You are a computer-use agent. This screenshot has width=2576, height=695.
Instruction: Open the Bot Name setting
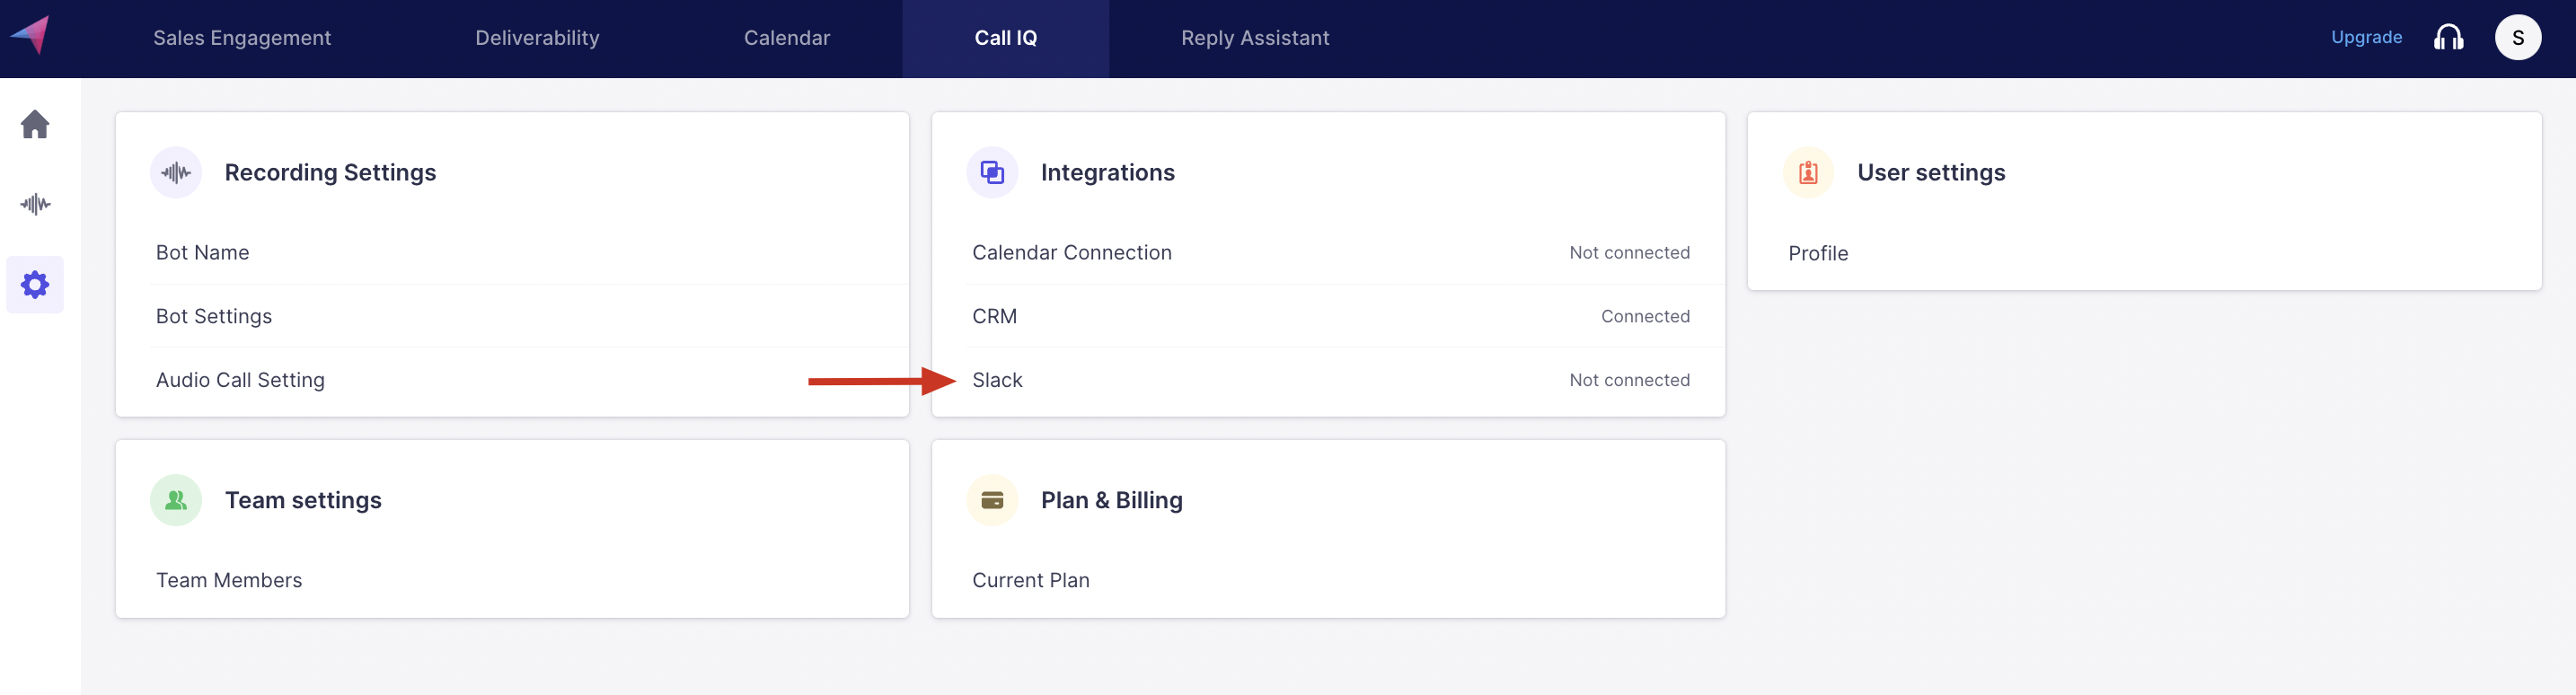pos(203,253)
